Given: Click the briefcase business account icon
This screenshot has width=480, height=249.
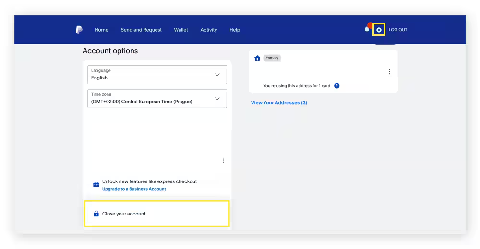Looking at the screenshot, I should coord(96,184).
